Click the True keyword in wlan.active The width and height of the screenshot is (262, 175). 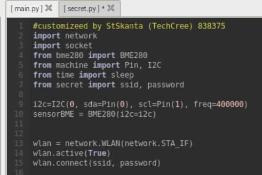tap(97, 153)
